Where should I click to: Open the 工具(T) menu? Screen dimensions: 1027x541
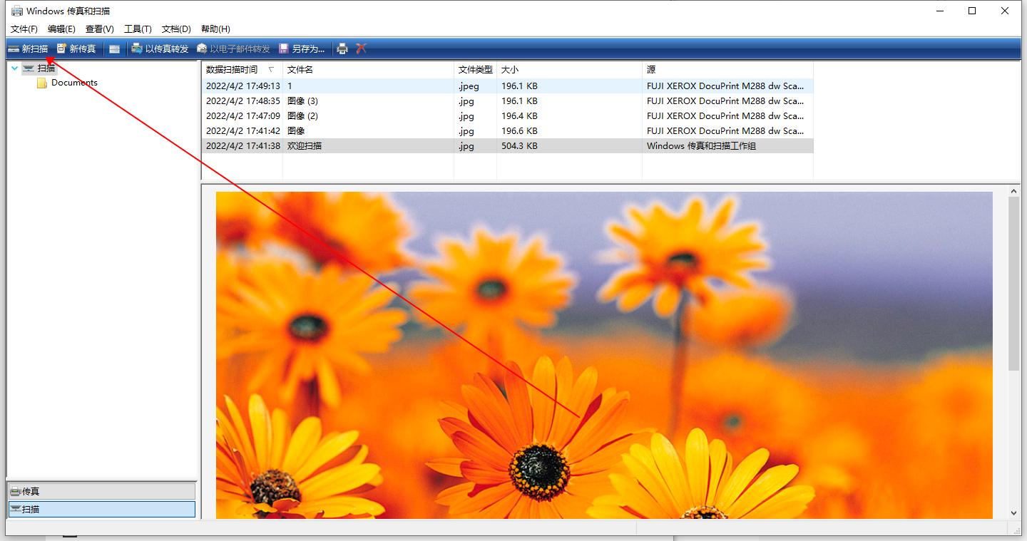pos(138,29)
